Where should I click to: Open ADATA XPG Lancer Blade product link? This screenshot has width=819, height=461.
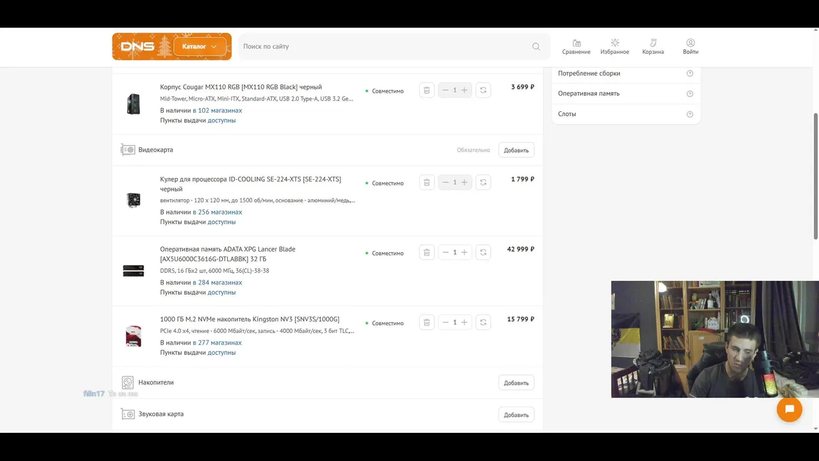tap(228, 254)
